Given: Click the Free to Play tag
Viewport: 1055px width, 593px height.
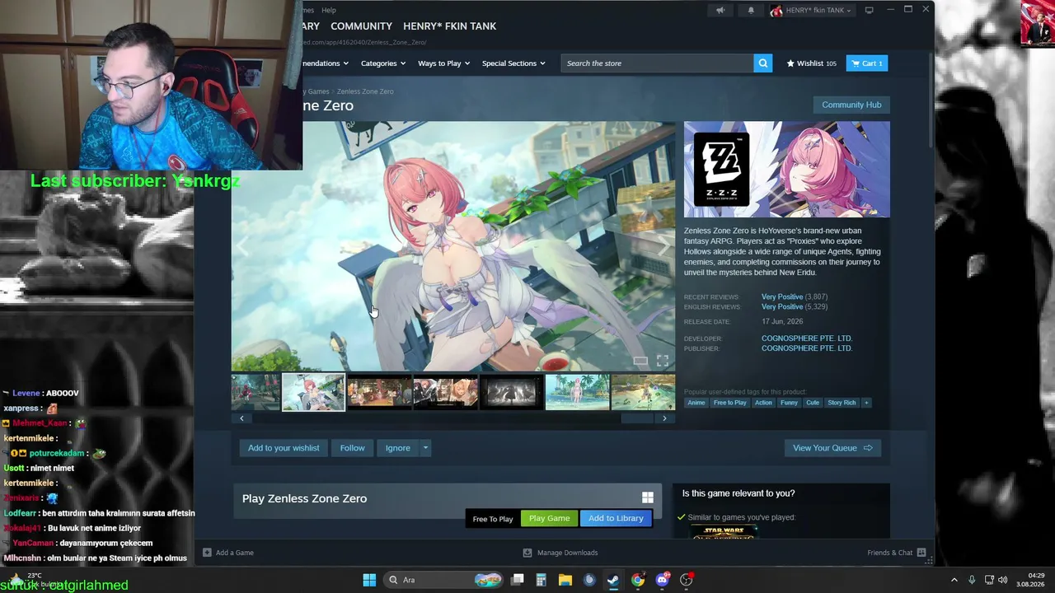Looking at the screenshot, I should click(729, 403).
